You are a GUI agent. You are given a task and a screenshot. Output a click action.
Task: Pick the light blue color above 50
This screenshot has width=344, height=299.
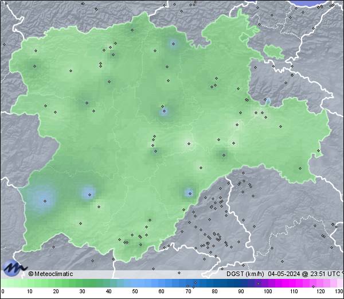click(135, 283)
